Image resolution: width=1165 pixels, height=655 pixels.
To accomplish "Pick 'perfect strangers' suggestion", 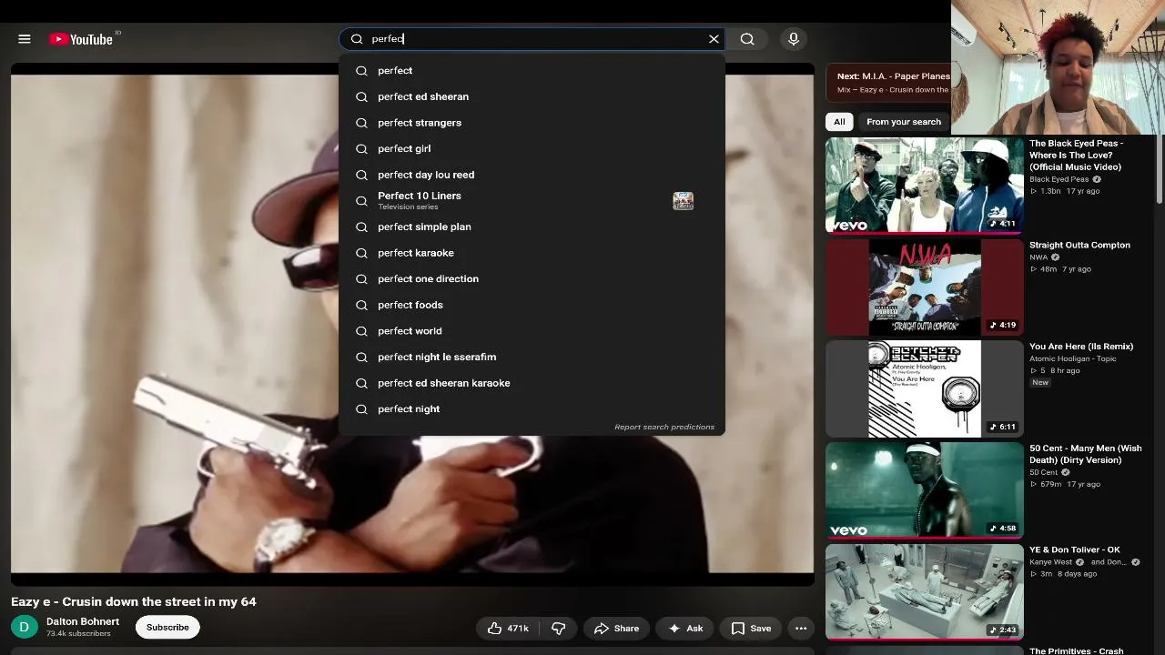I will [x=532, y=123].
